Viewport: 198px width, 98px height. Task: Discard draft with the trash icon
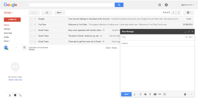(185, 94)
